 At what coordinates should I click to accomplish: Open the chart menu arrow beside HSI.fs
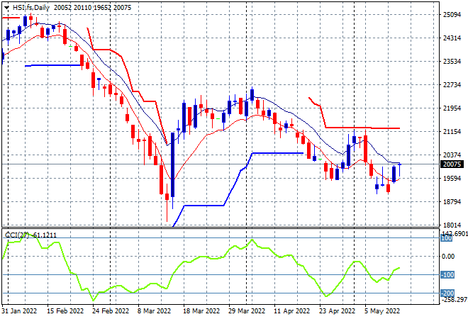pos(6,6)
